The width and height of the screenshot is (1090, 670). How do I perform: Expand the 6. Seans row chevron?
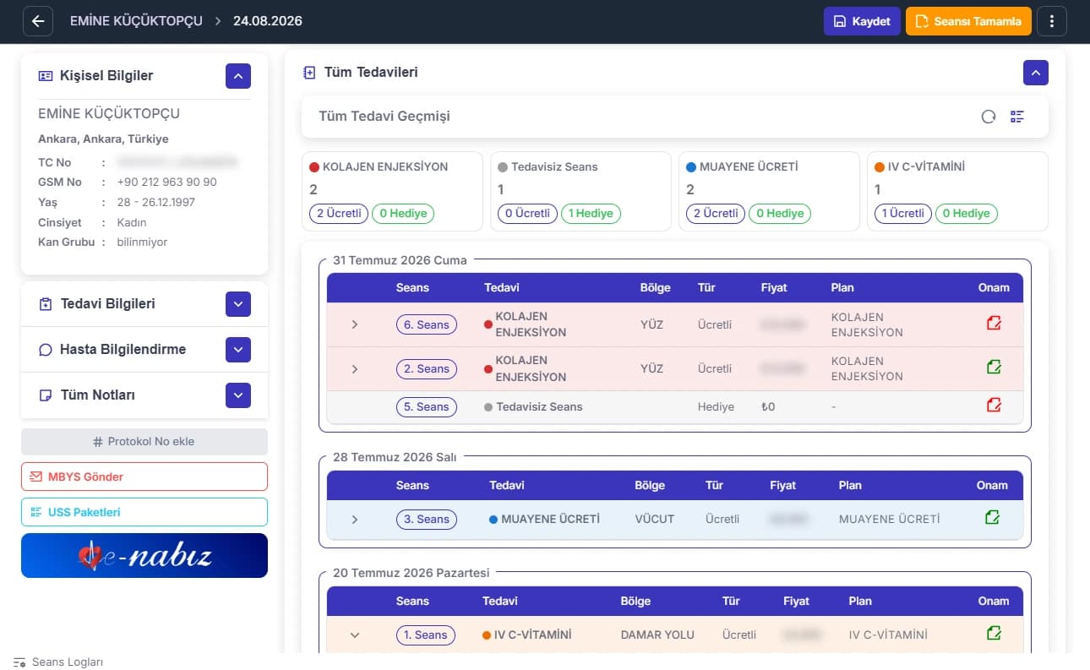tap(355, 324)
